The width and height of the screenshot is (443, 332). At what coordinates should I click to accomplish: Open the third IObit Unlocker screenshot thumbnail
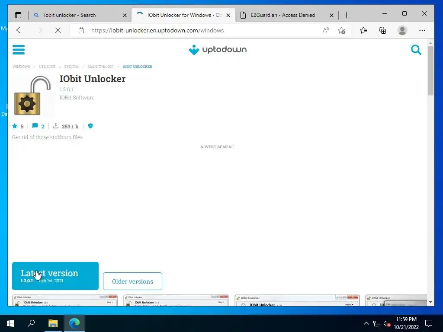[x=297, y=300]
